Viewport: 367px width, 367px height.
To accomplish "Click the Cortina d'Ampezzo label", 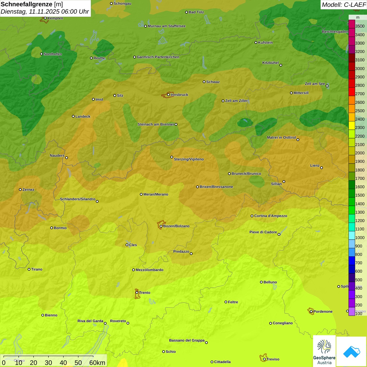I will pos(271,216).
